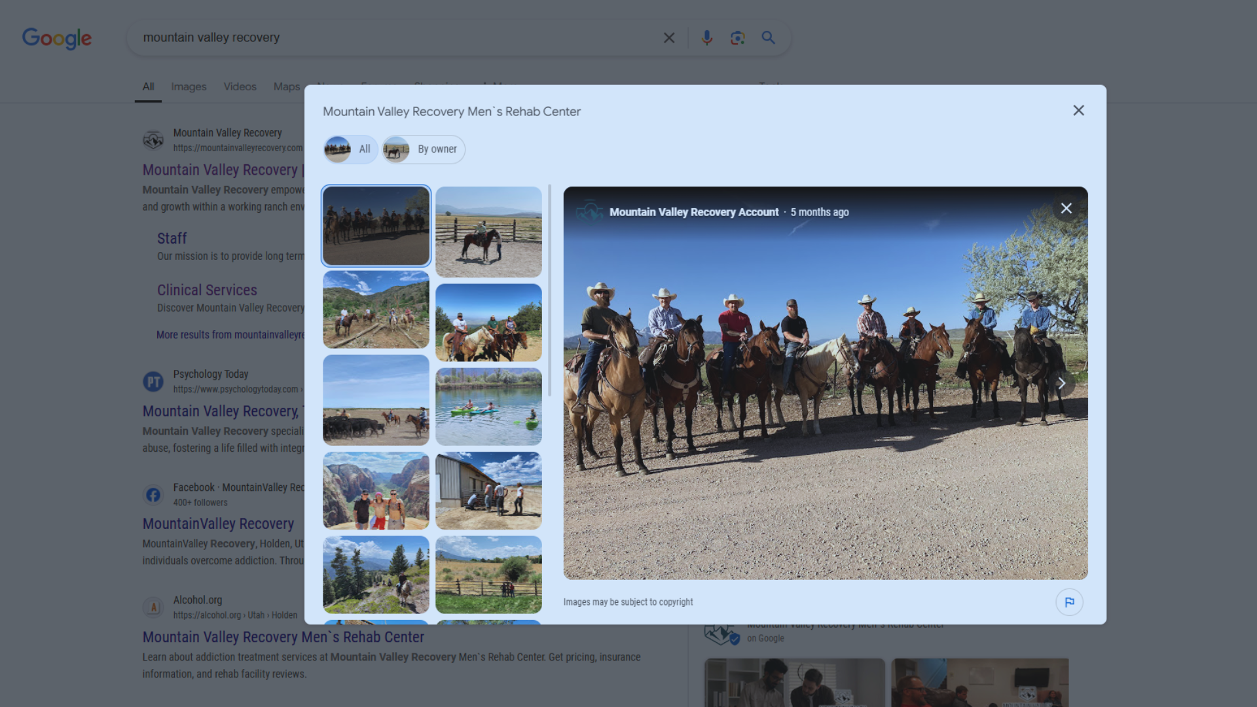Go to next photo with right chevron
1257x707 pixels.
point(1061,384)
